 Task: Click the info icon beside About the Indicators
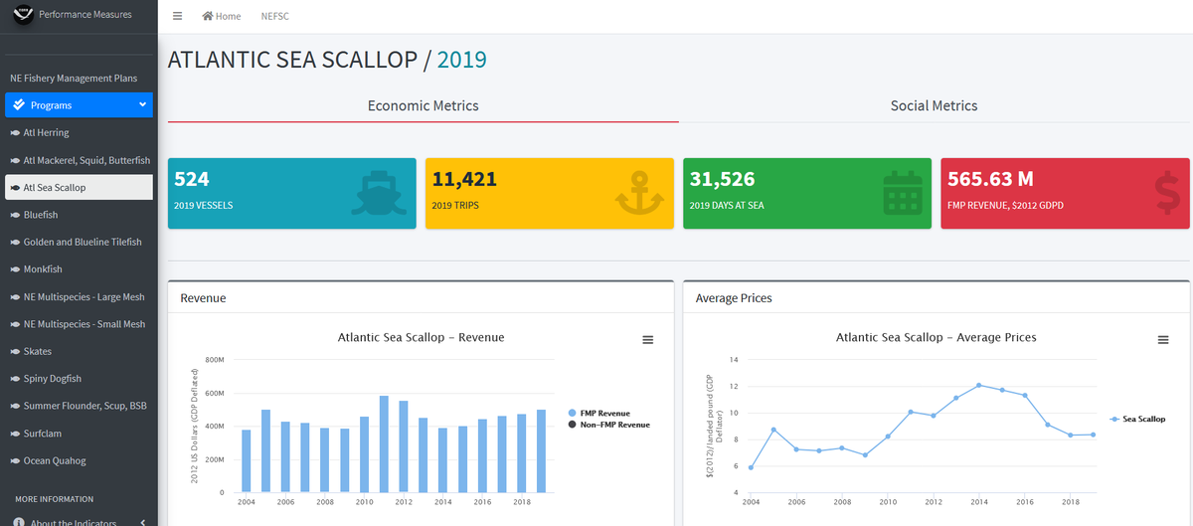(19, 523)
